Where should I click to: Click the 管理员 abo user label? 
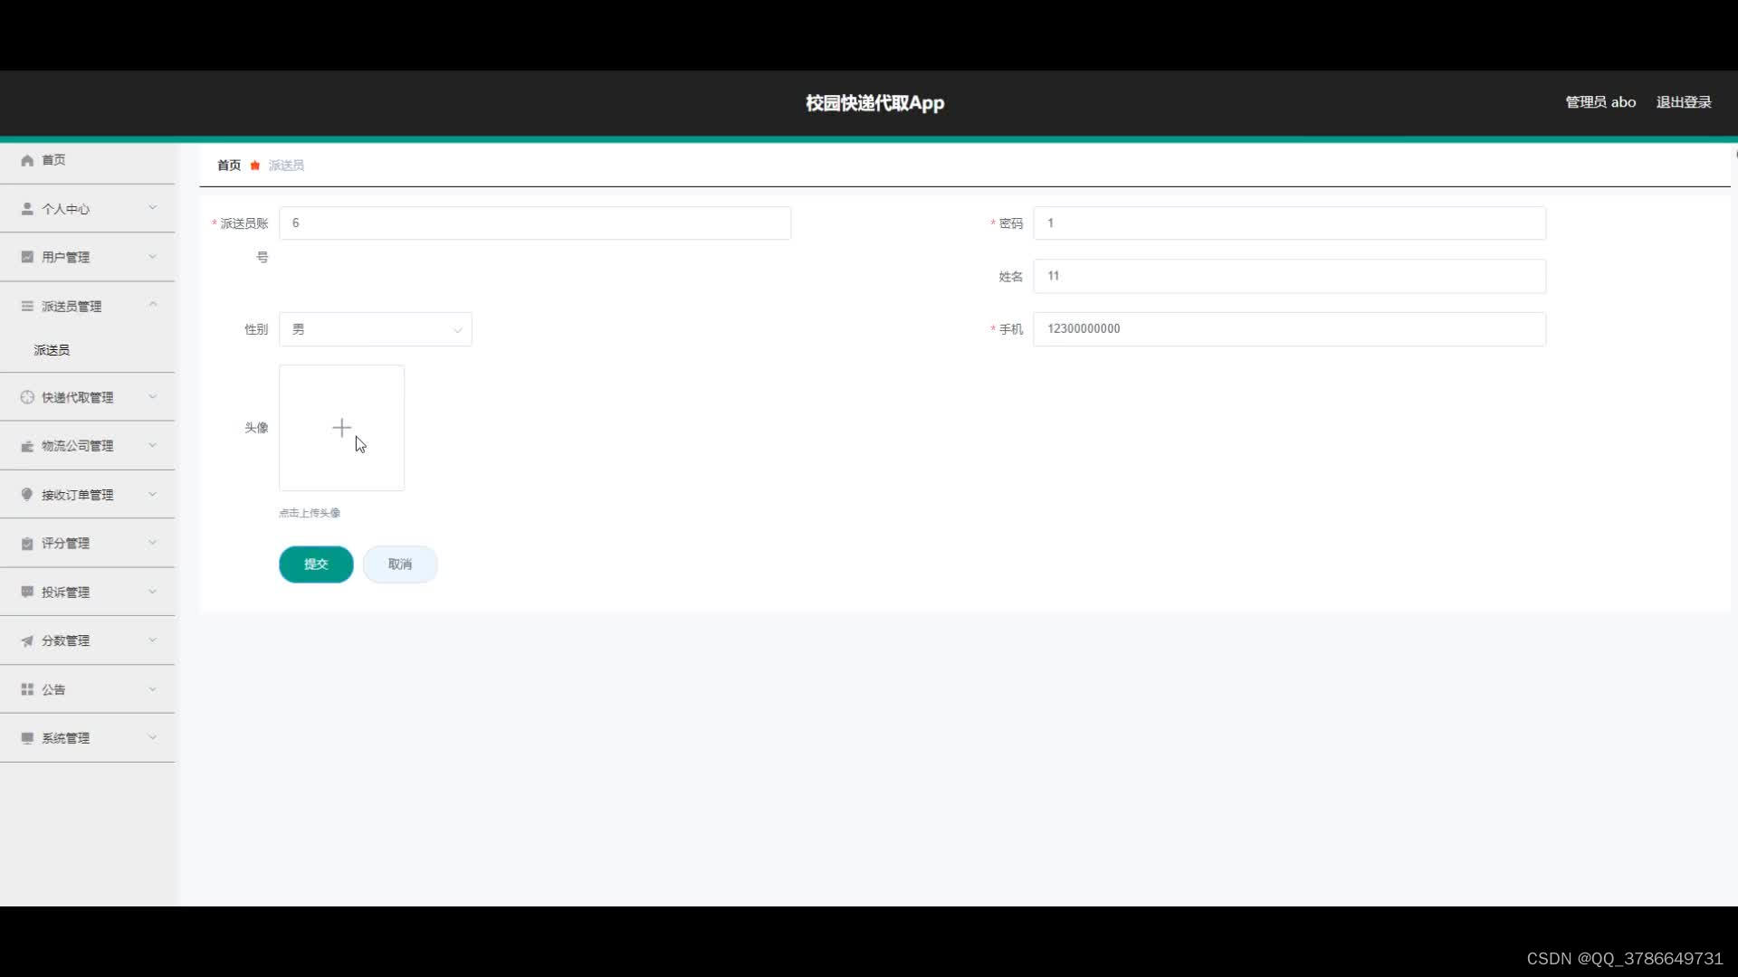pyautogui.click(x=1600, y=102)
